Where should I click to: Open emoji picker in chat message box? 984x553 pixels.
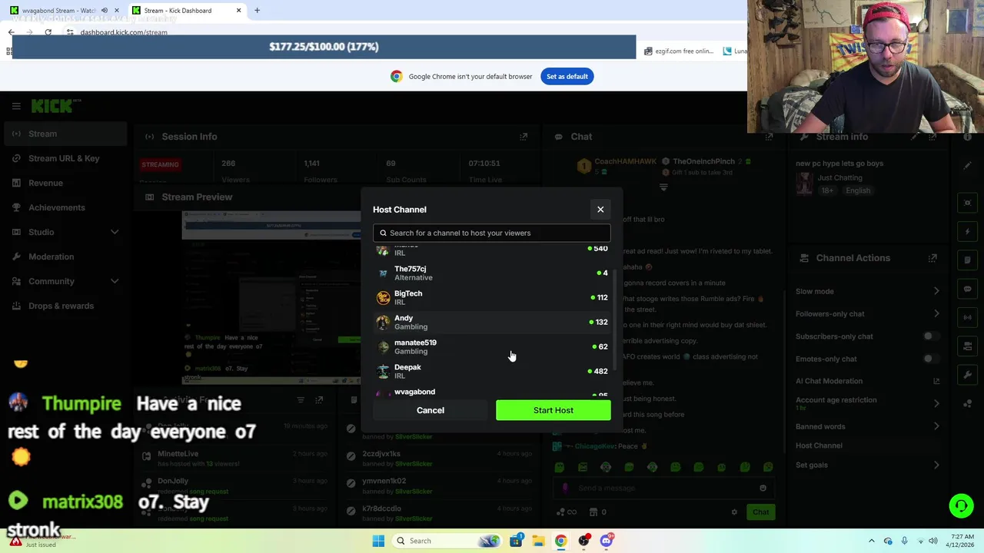pos(763,488)
